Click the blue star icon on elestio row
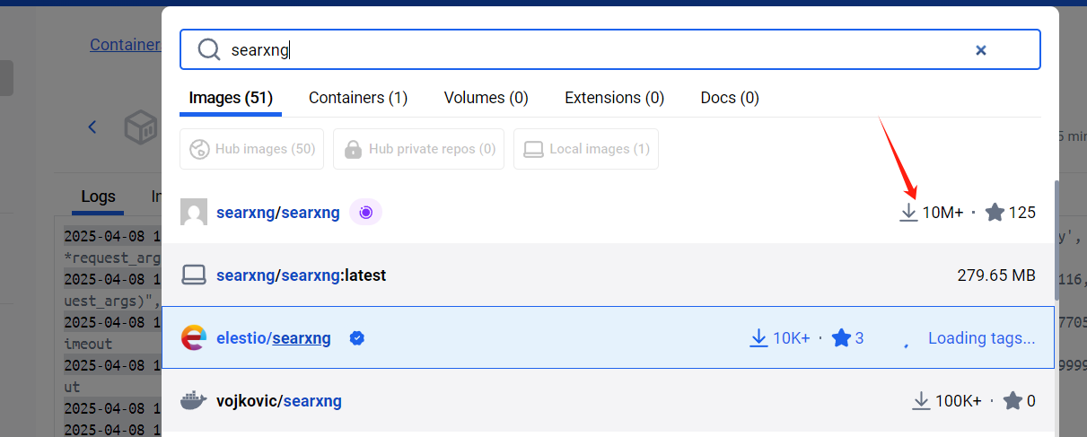This screenshot has width=1087, height=437. (840, 338)
